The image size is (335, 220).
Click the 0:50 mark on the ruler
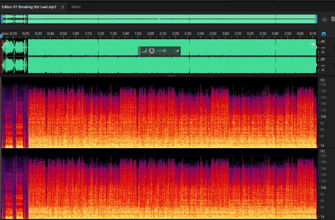(x=63, y=33)
